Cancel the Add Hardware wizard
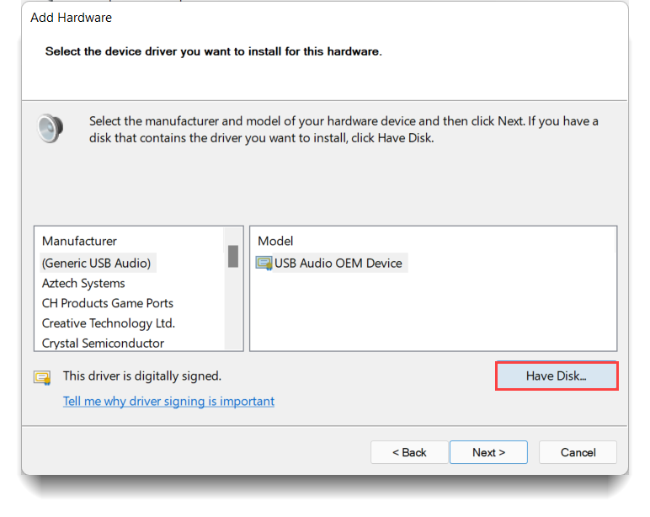The width and height of the screenshot is (650, 517). (x=578, y=452)
